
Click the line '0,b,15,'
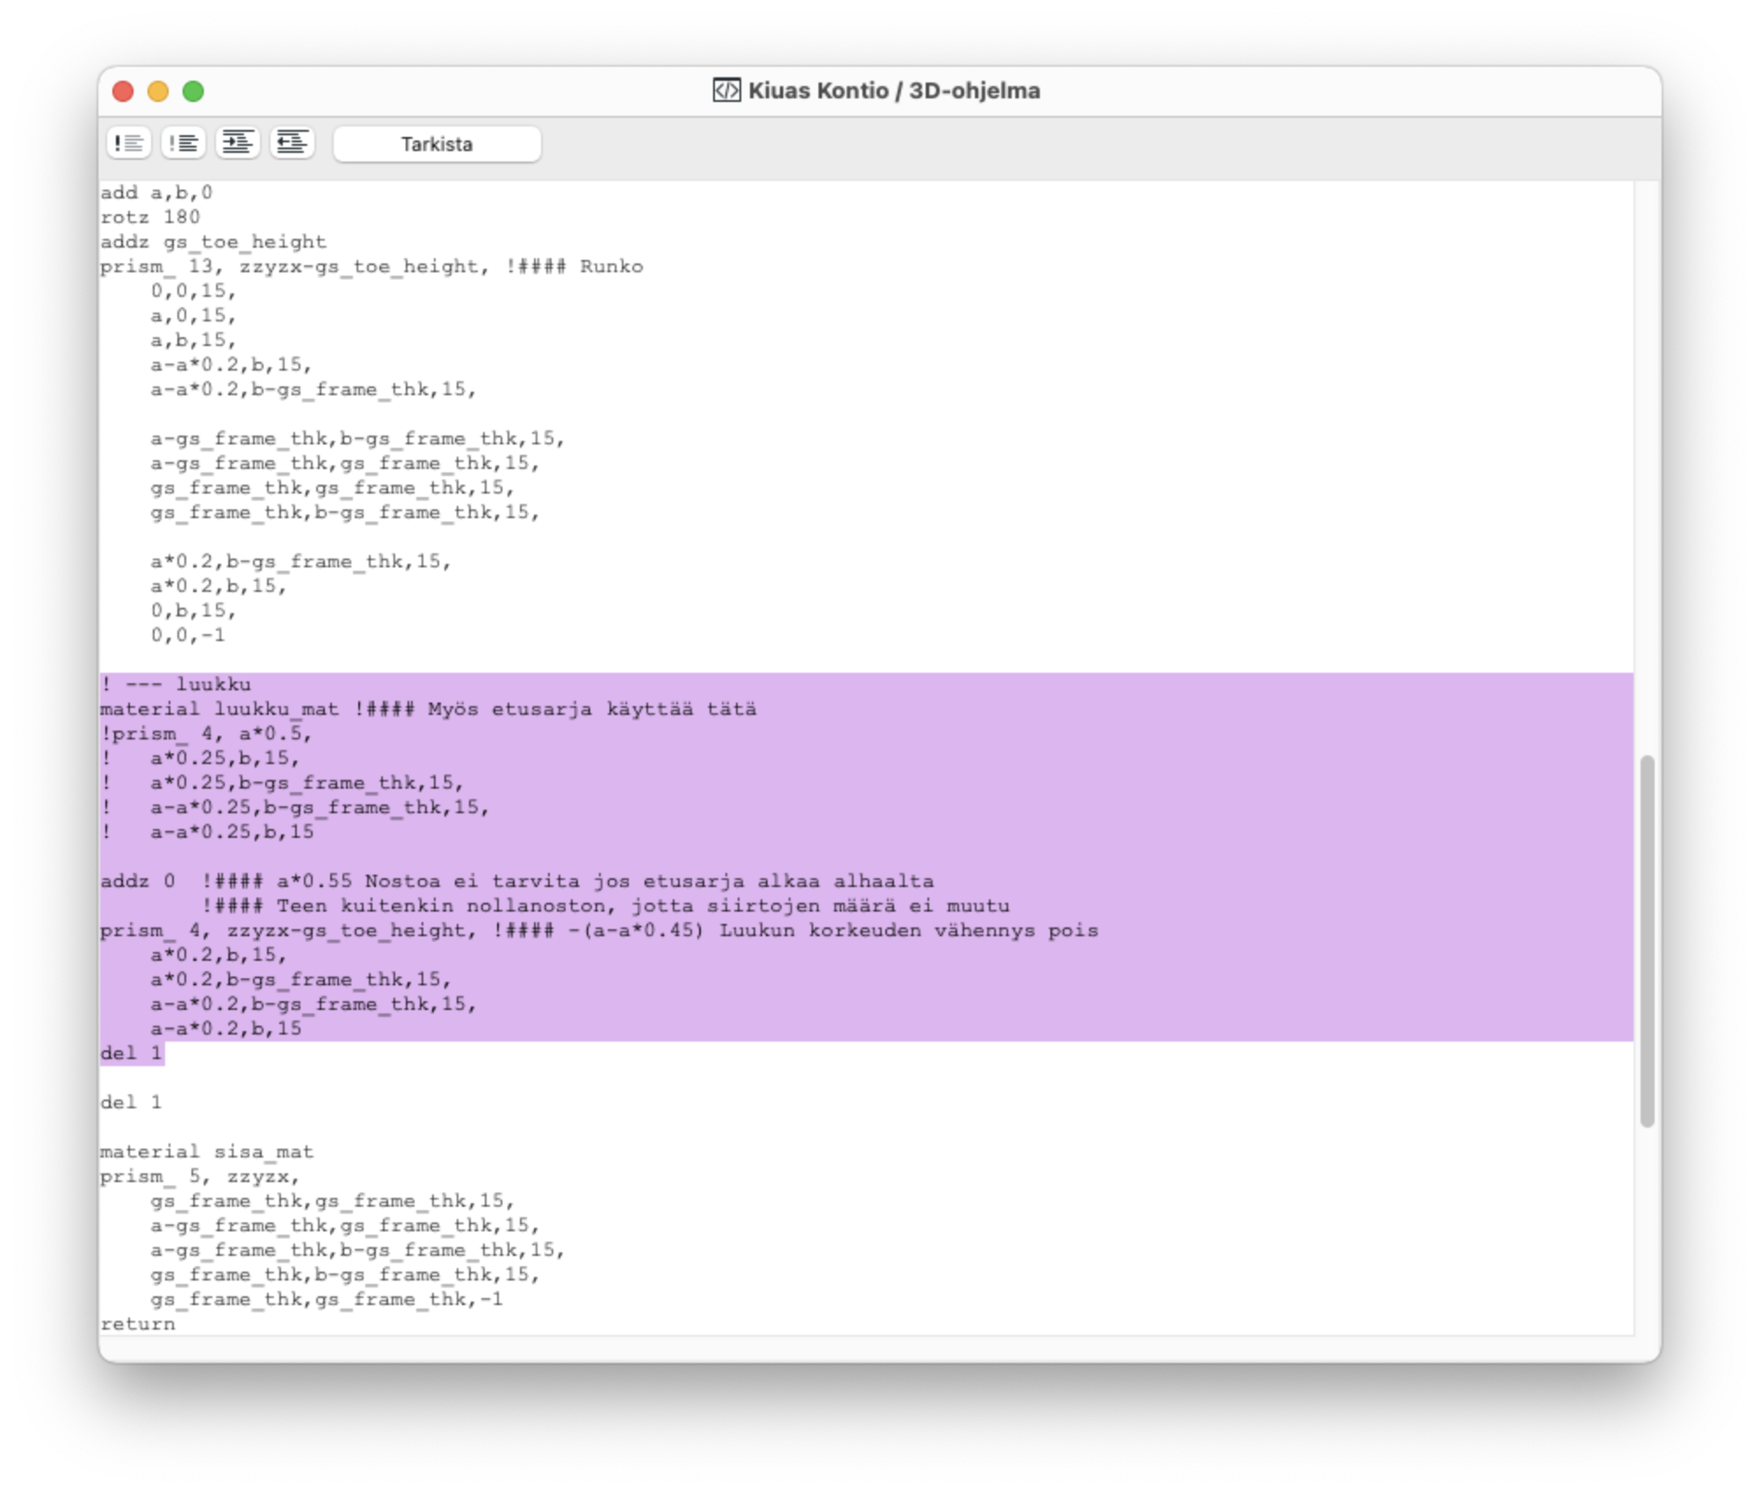pos(193,610)
